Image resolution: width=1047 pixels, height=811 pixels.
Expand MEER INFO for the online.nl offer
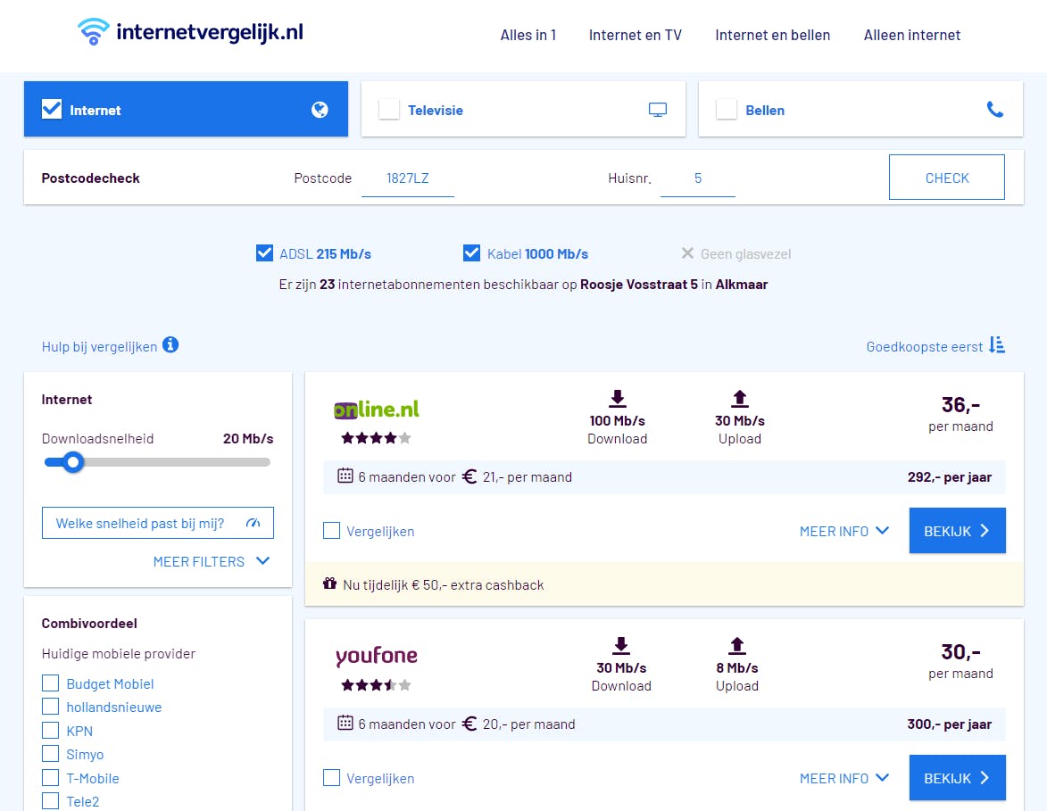[x=844, y=531]
